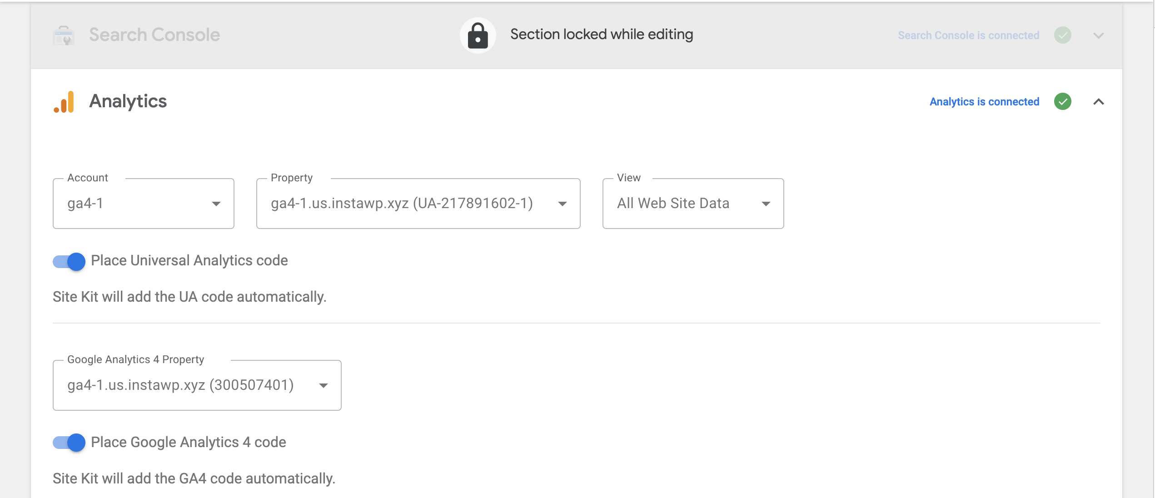Click the Search Console briefcase icon
The width and height of the screenshot is (1155, 498).
[x=64, y=35]
